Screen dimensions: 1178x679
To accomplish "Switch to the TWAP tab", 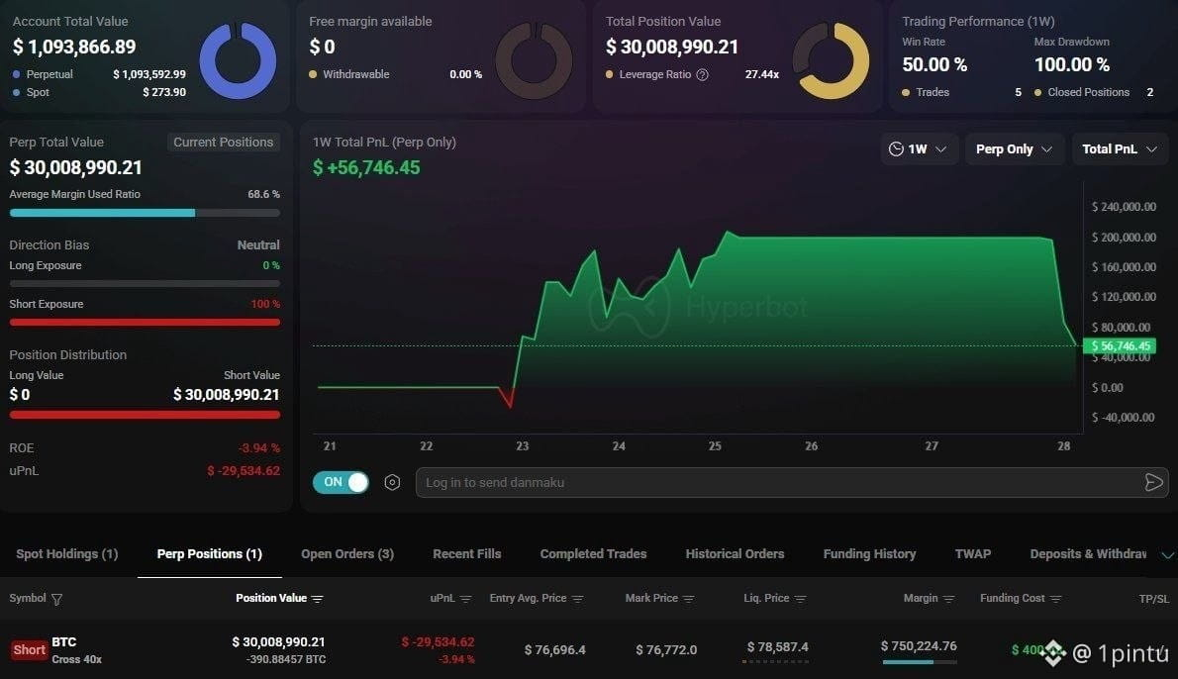I will 973,553.
